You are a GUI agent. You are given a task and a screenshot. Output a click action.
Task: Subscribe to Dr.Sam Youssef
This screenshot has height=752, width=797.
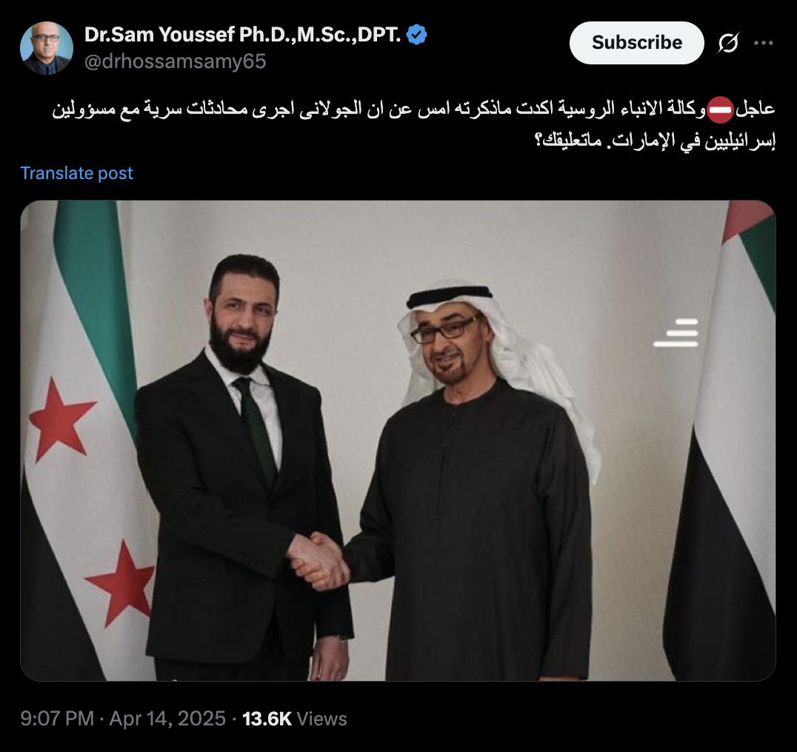point(636,43)
